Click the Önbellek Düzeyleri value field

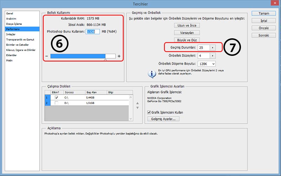point(204,56)
